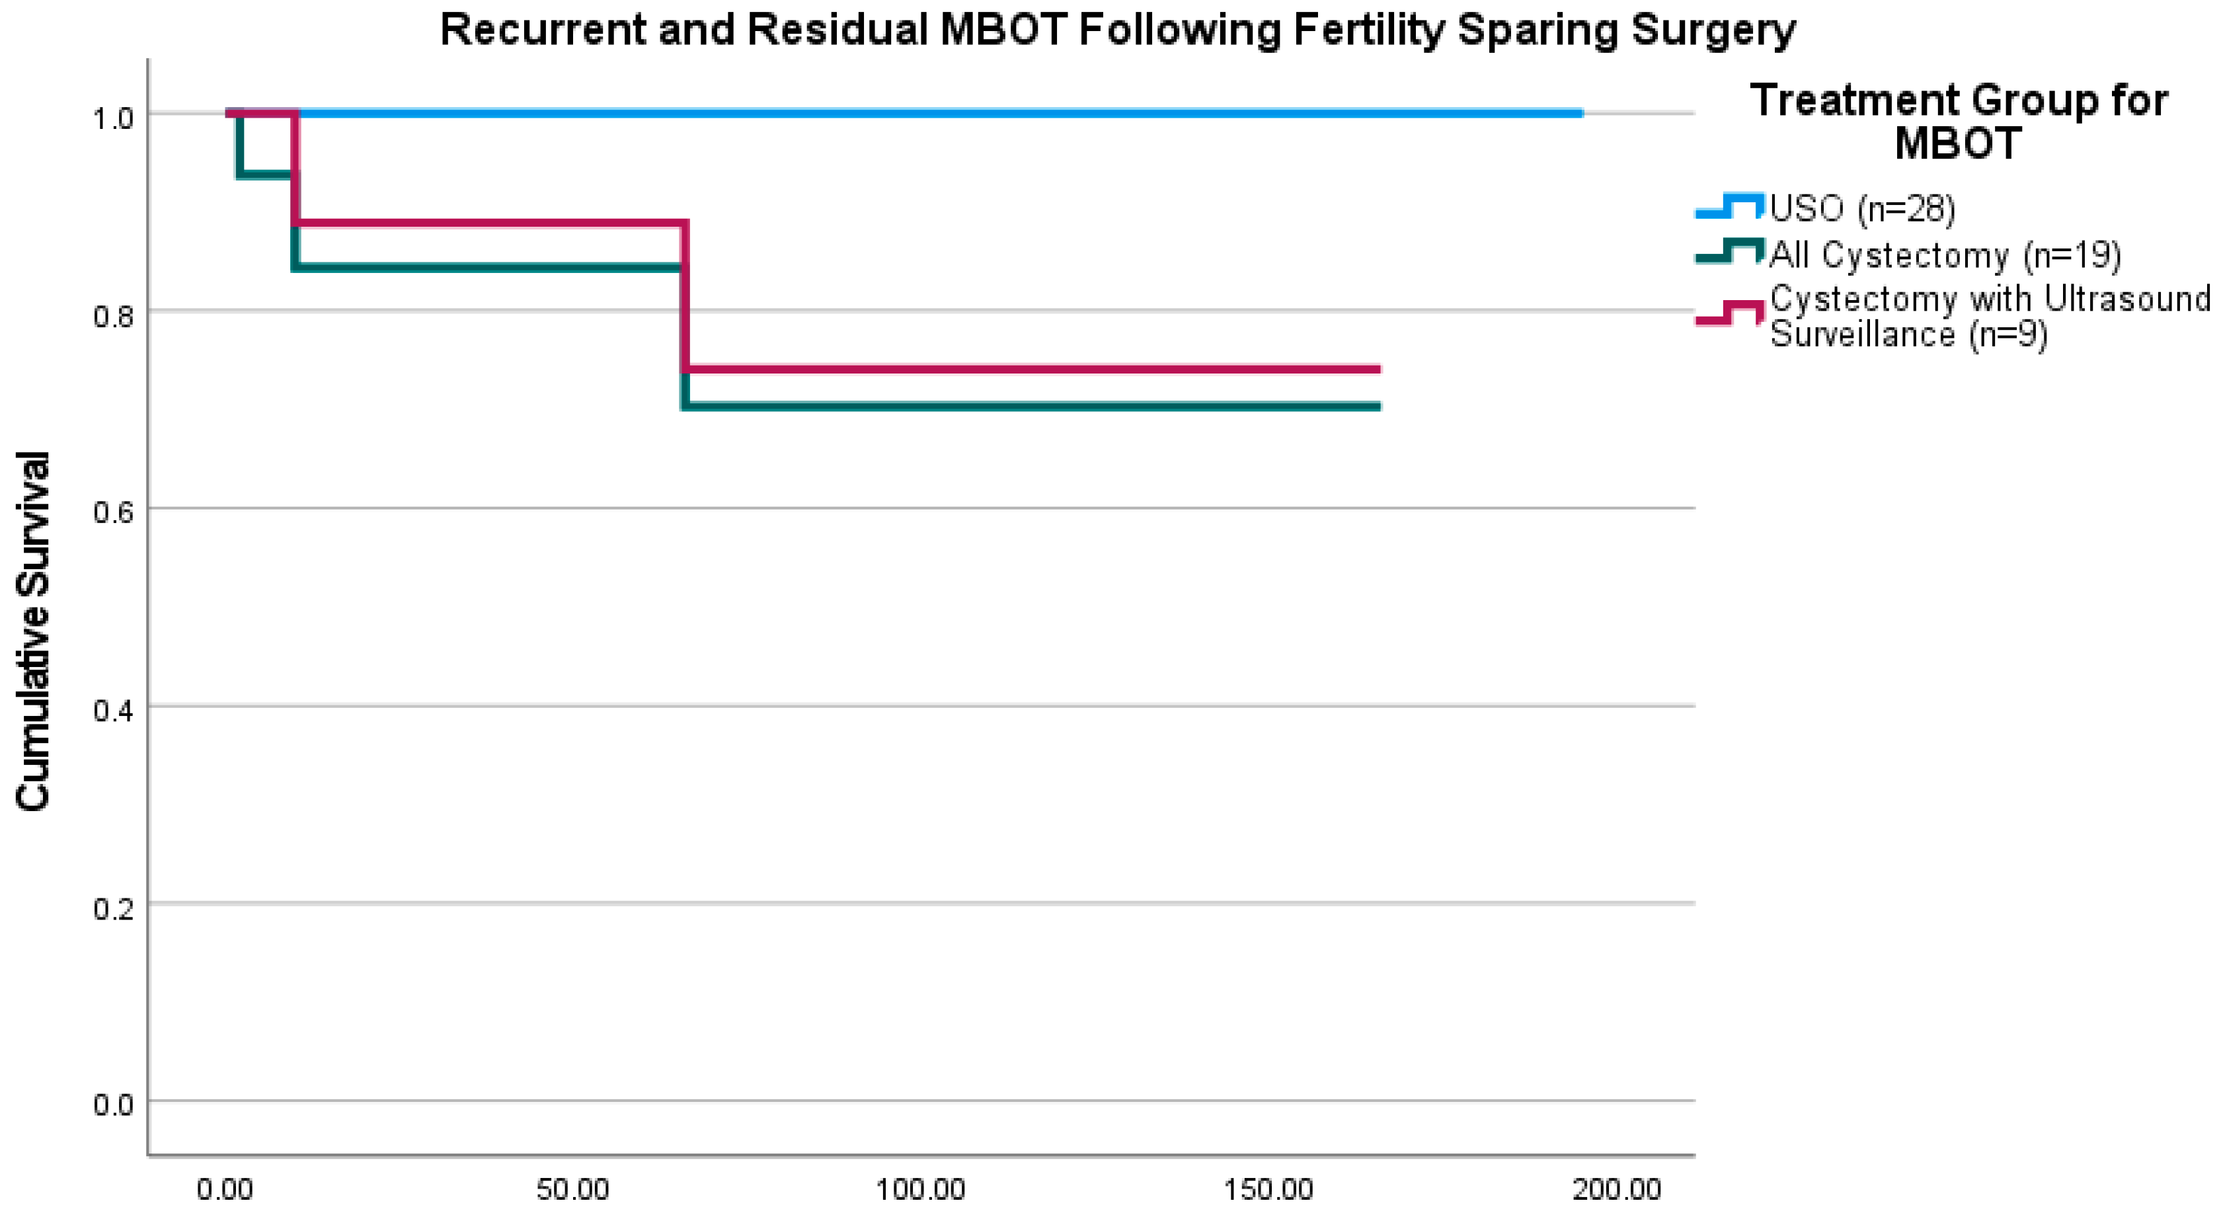The image size is (2221, 1213).
Task: Select the 'Cystectomy with Ultrasound Surveillance (n=9)' label
Action: [1990, 317]
